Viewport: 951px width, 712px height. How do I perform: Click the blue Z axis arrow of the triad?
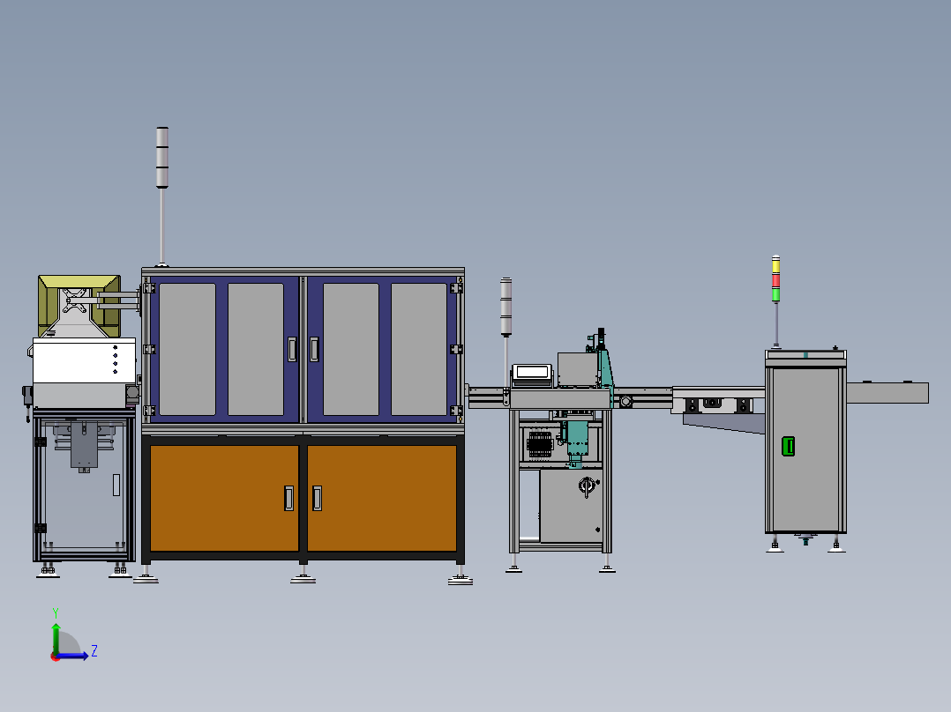tap(72, 655)
